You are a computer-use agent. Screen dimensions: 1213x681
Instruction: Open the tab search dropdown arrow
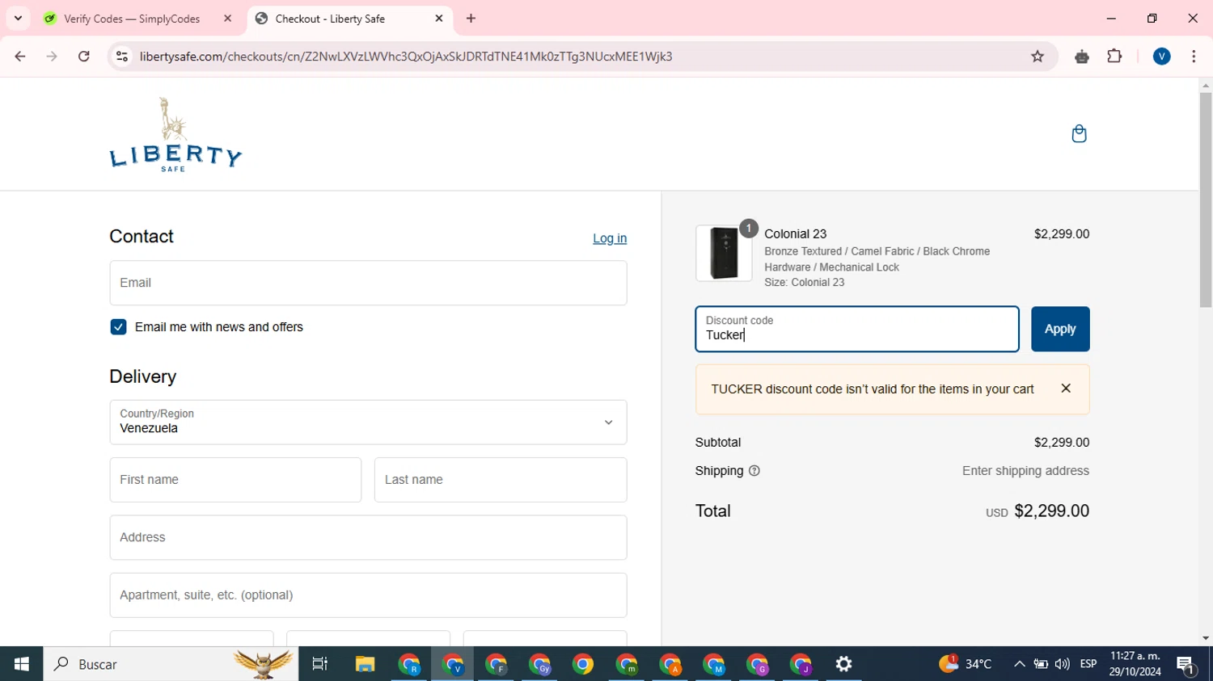coord(18,19)
